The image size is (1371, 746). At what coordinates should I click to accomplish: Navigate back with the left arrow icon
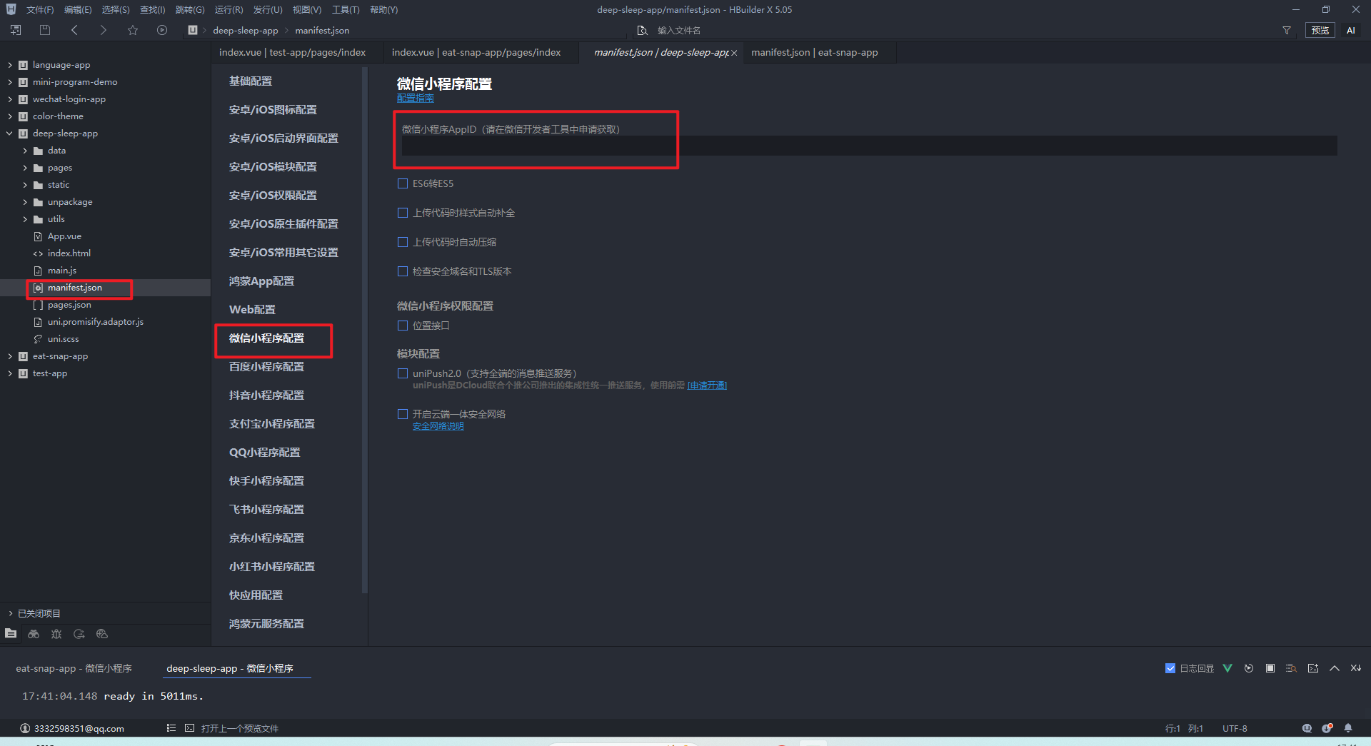(74, 30)
